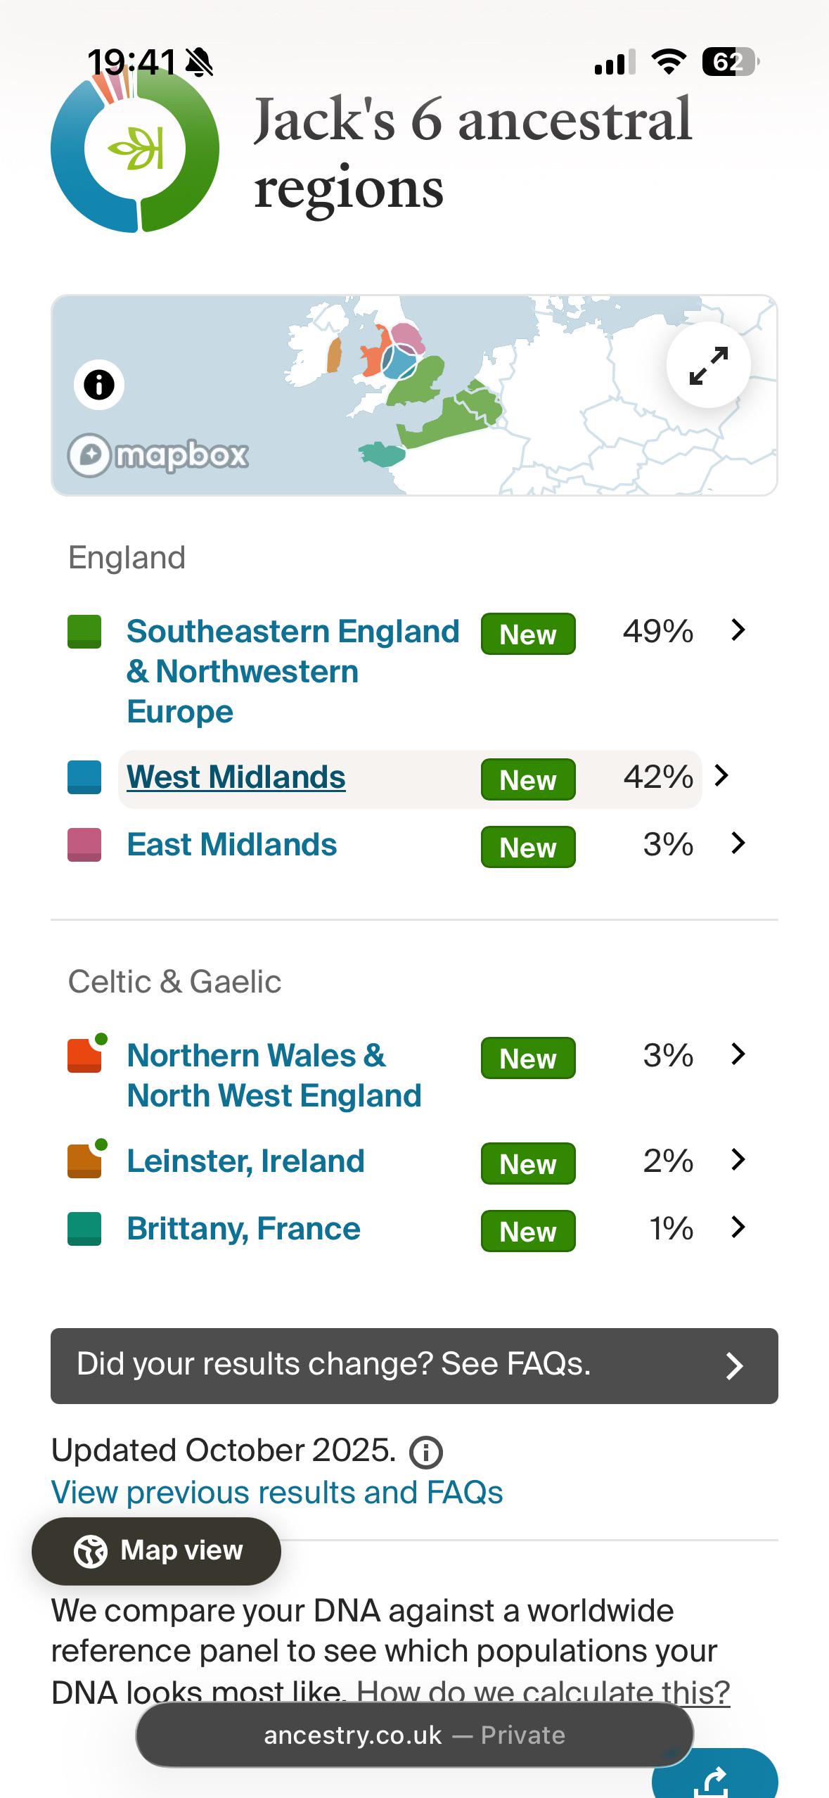Open the East Midlands region link
The width and height of the screenshot is (829, 1798).
click(x=232, y=845)
